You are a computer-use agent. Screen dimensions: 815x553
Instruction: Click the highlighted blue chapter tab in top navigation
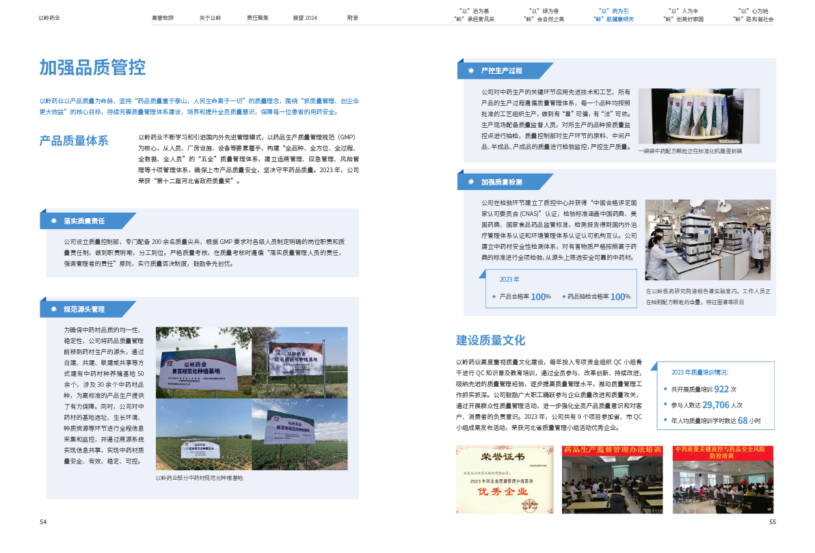tap(613, 15)
